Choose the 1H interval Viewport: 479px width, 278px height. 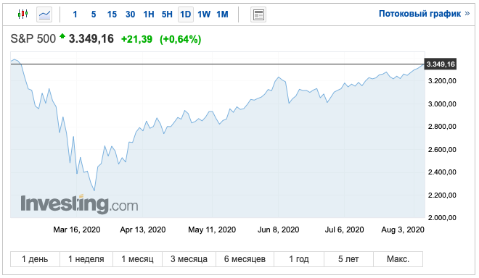point(149,14)
